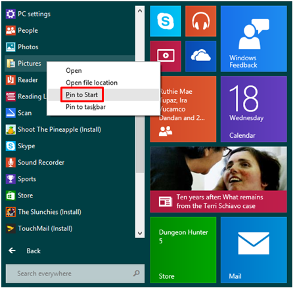
Task: Open PC settings from the list
Action: [34, 14]
